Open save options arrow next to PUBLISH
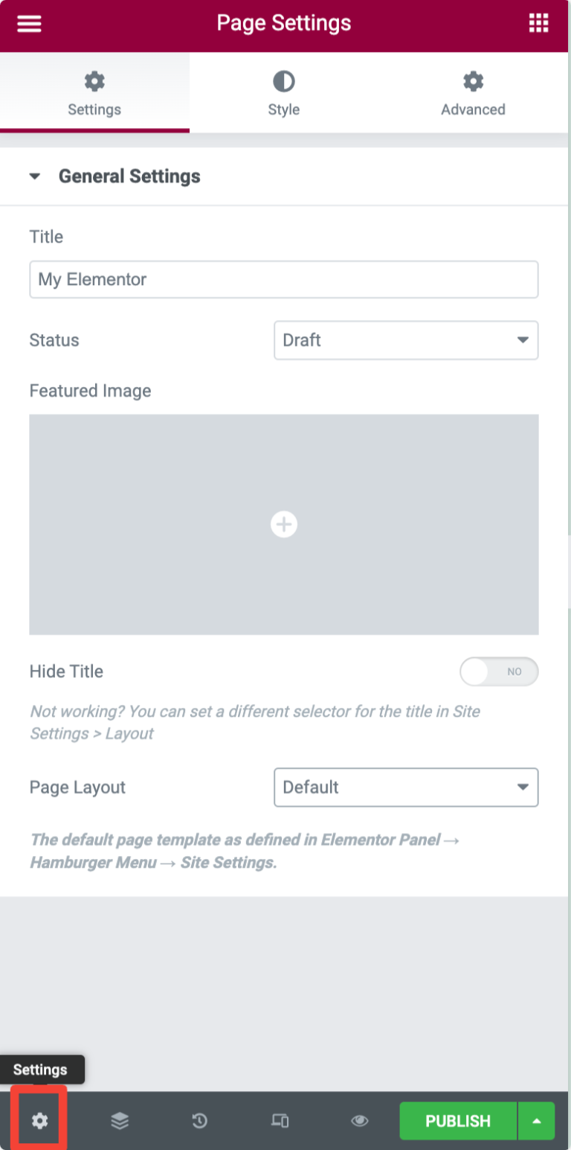 536,1121
